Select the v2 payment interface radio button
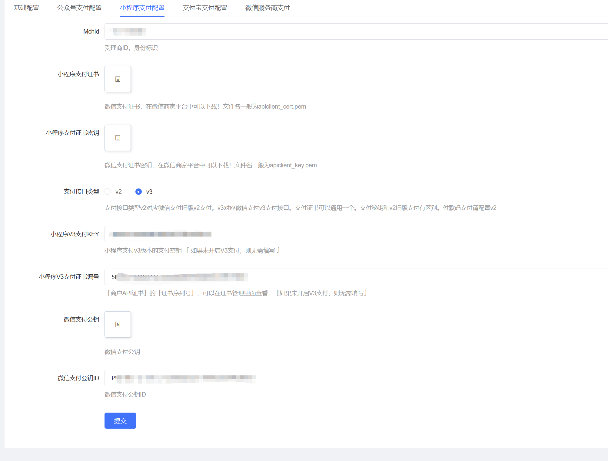This screenshot has height=461, width=608. tap(108, 192)
